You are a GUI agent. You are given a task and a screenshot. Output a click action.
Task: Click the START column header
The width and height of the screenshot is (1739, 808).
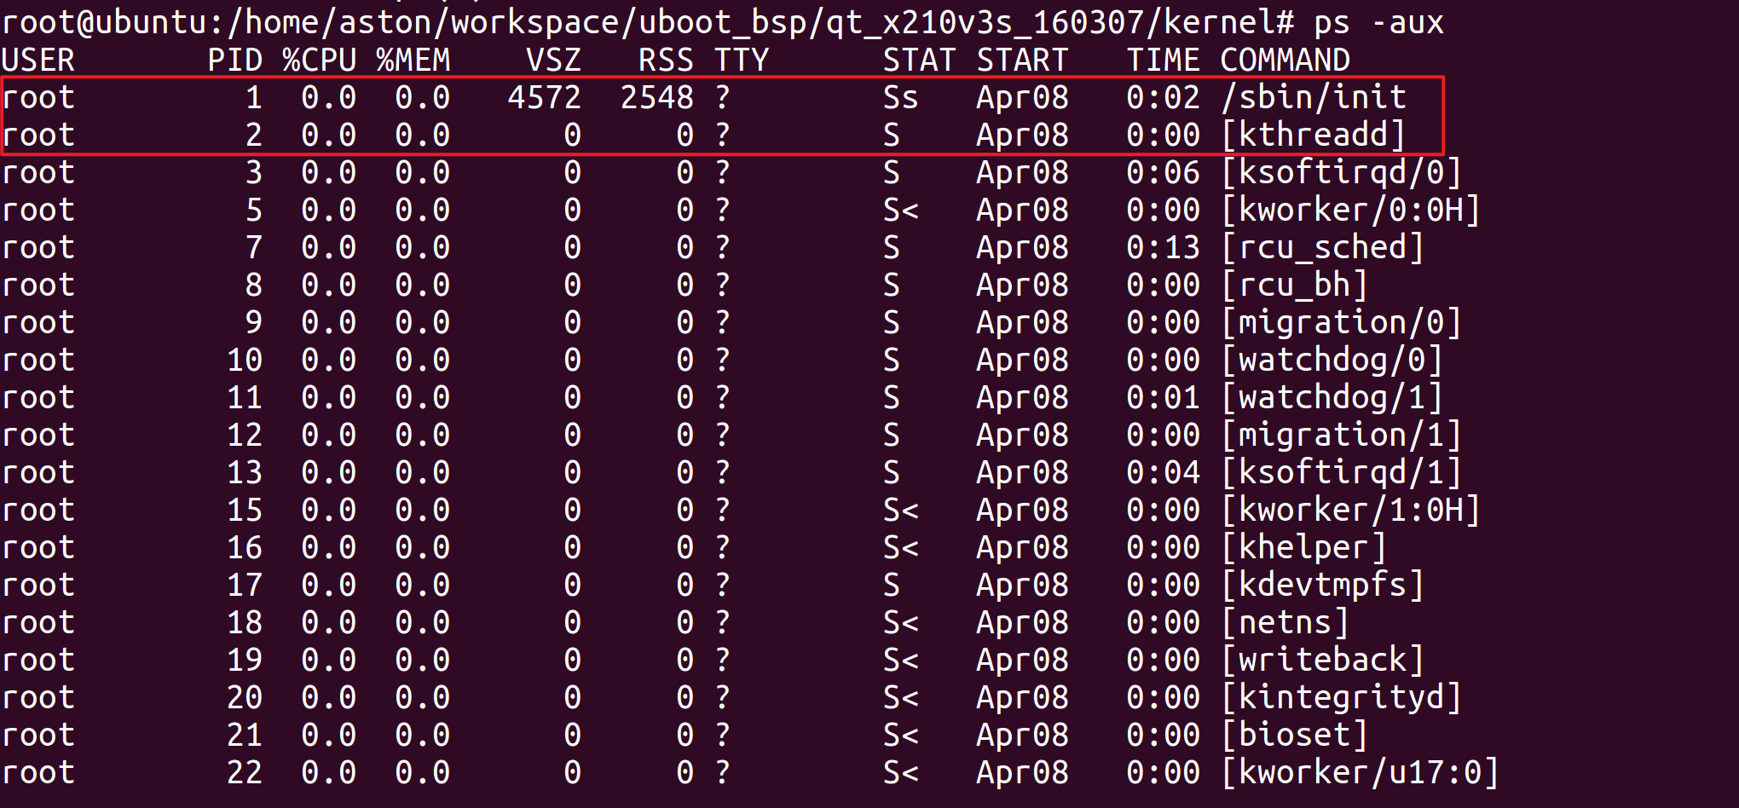tap(1022, 60)
